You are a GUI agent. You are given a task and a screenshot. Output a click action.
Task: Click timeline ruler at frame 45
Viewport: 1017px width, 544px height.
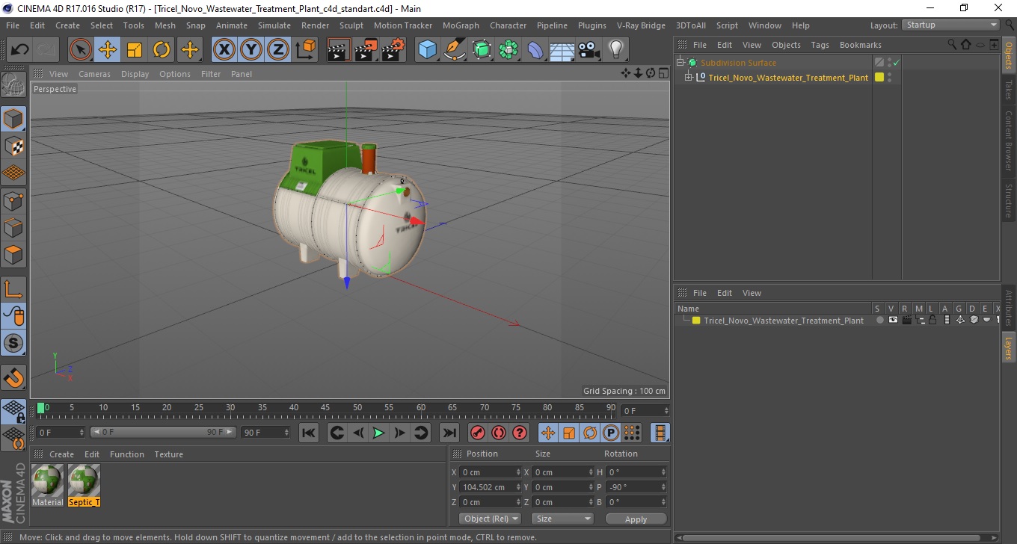(x=325, y=408)
